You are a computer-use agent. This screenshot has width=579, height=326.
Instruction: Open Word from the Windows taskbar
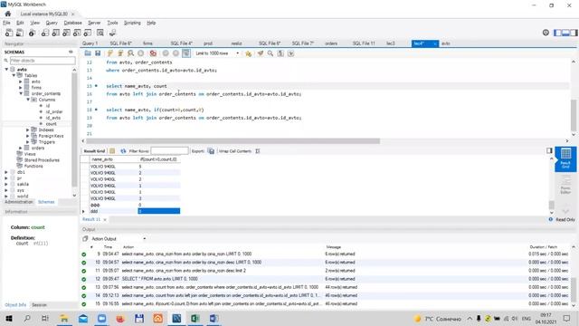(x=214, y=318)
